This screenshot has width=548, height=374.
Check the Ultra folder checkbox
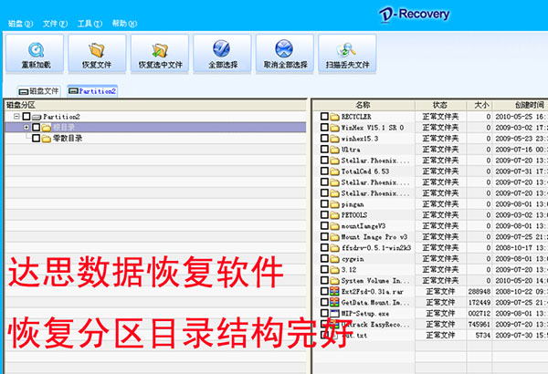coord(324,149)
